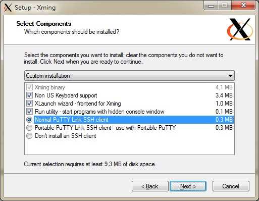Select Normal PuTTY Link SSH client radio

(29, 120)
